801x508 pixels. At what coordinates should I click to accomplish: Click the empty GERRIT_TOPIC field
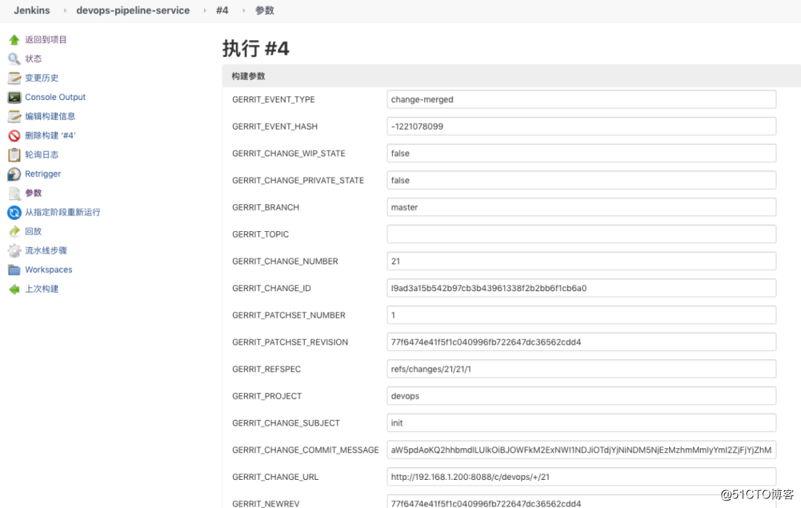(581, 234)
